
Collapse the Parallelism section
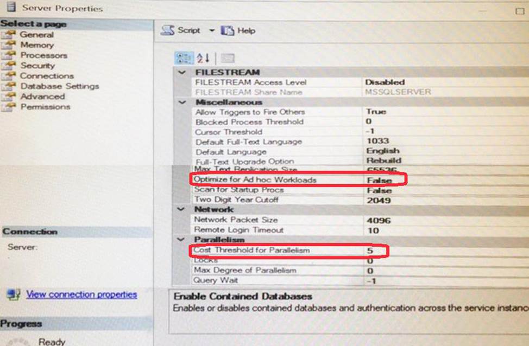[181, 240]
